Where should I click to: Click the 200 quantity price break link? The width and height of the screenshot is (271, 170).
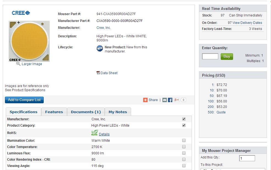[x=211, y=107]
